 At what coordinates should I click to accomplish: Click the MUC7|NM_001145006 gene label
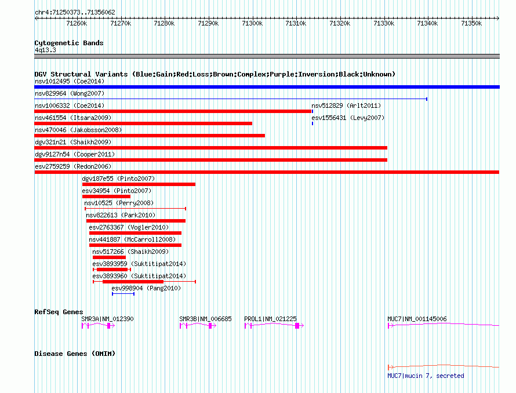point(417,319)
